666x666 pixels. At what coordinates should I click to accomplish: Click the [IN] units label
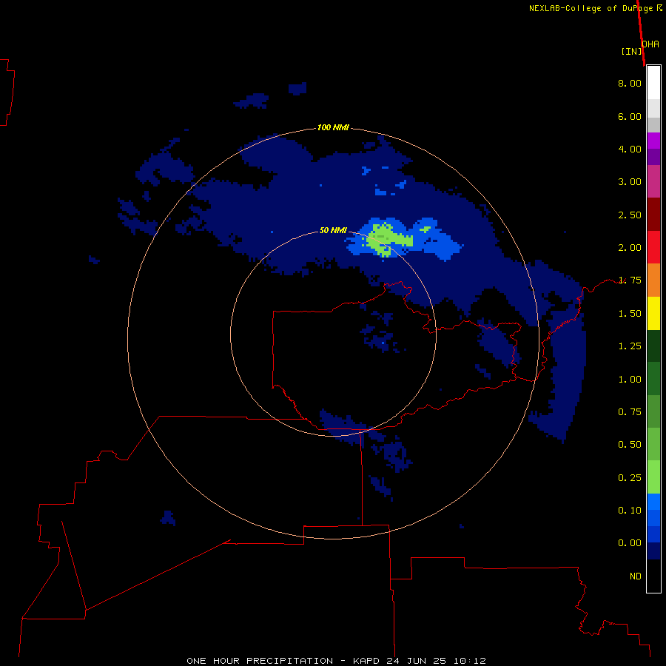[631, 51]
